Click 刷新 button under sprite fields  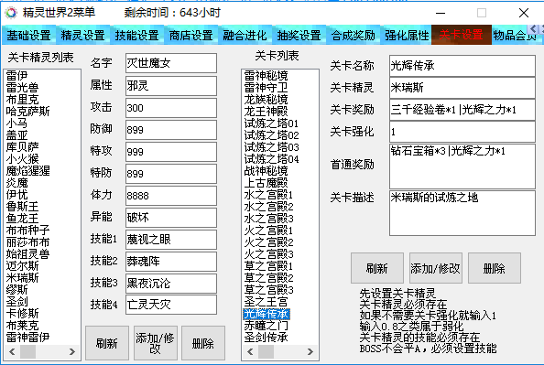[x=107, y=343]
